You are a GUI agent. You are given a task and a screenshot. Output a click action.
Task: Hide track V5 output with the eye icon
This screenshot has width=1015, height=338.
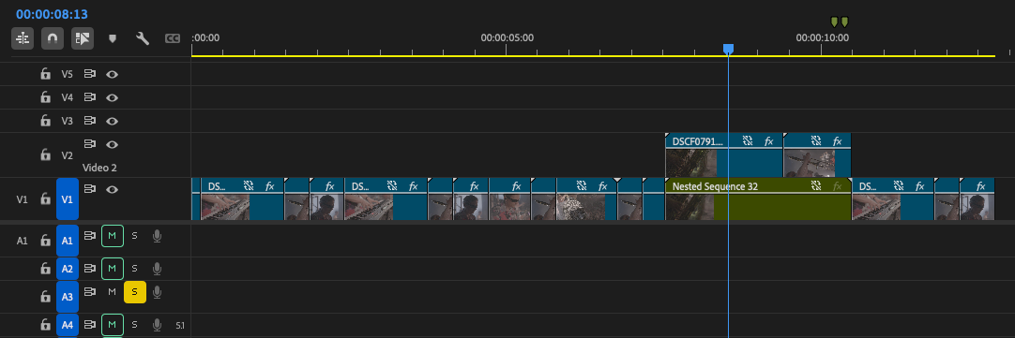112,74
